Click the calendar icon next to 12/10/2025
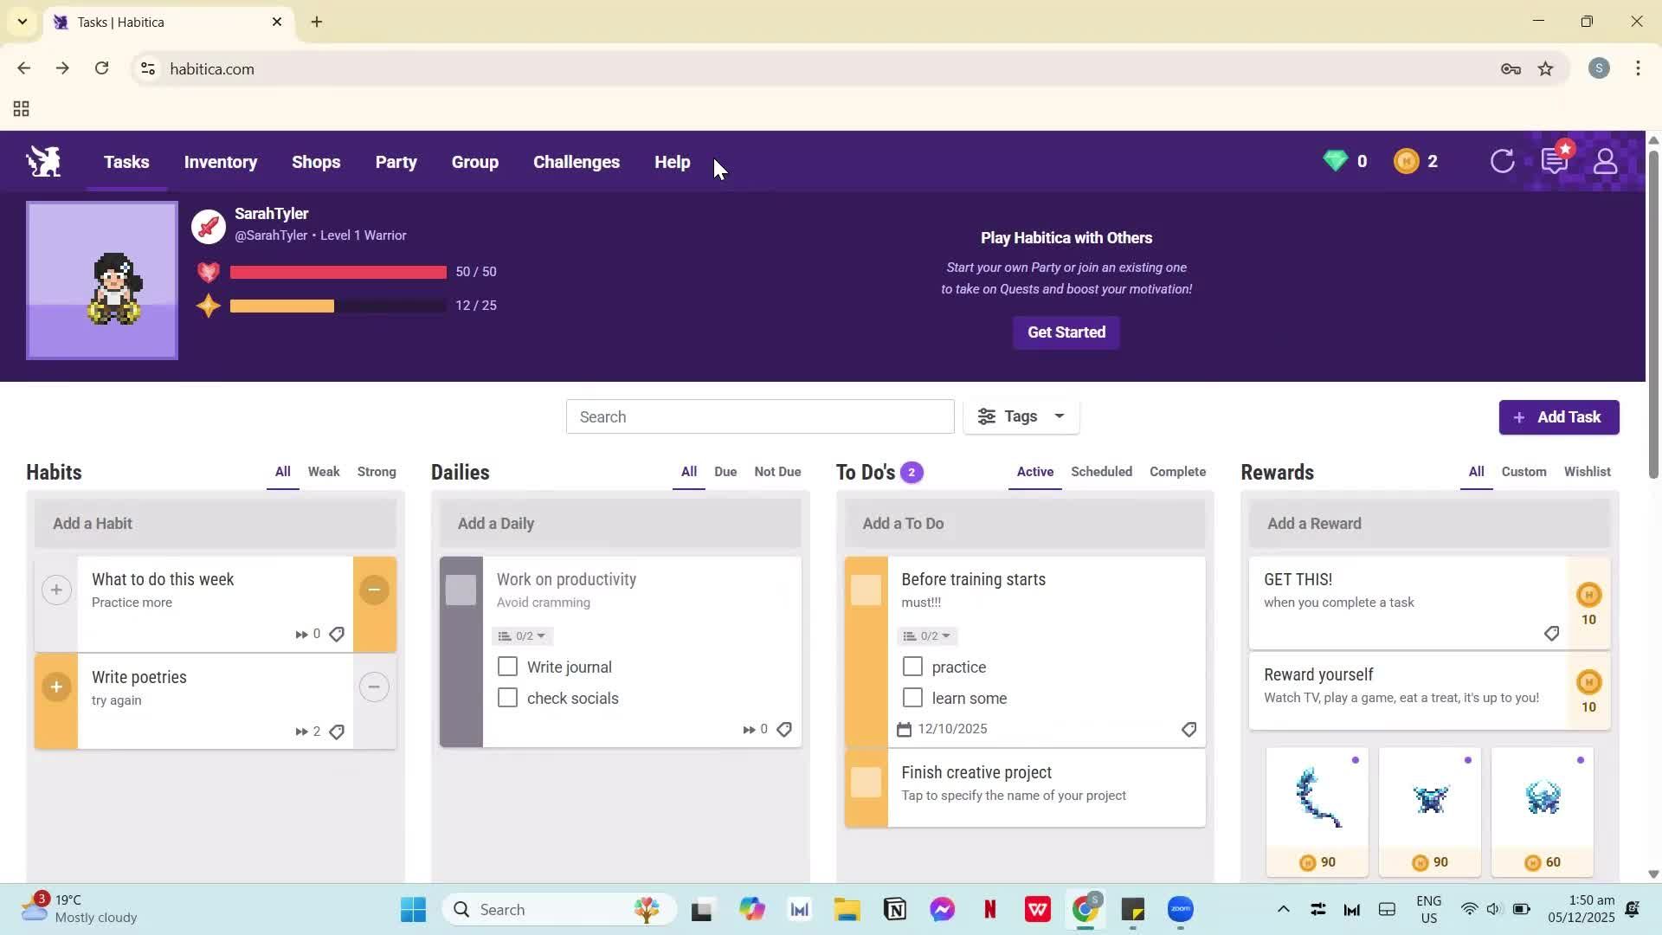Viewport: 1662px width, 935px height. (905, 728)
